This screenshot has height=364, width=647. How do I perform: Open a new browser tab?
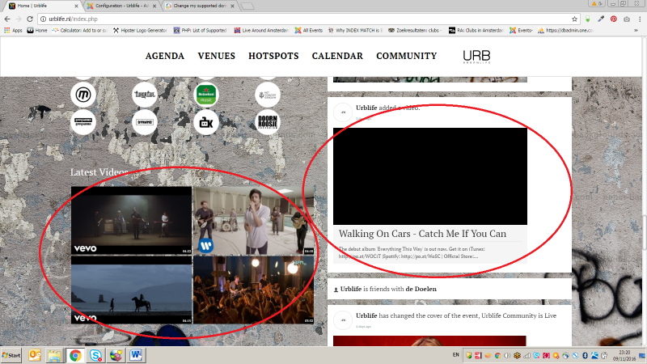click(x=247, y=6)
